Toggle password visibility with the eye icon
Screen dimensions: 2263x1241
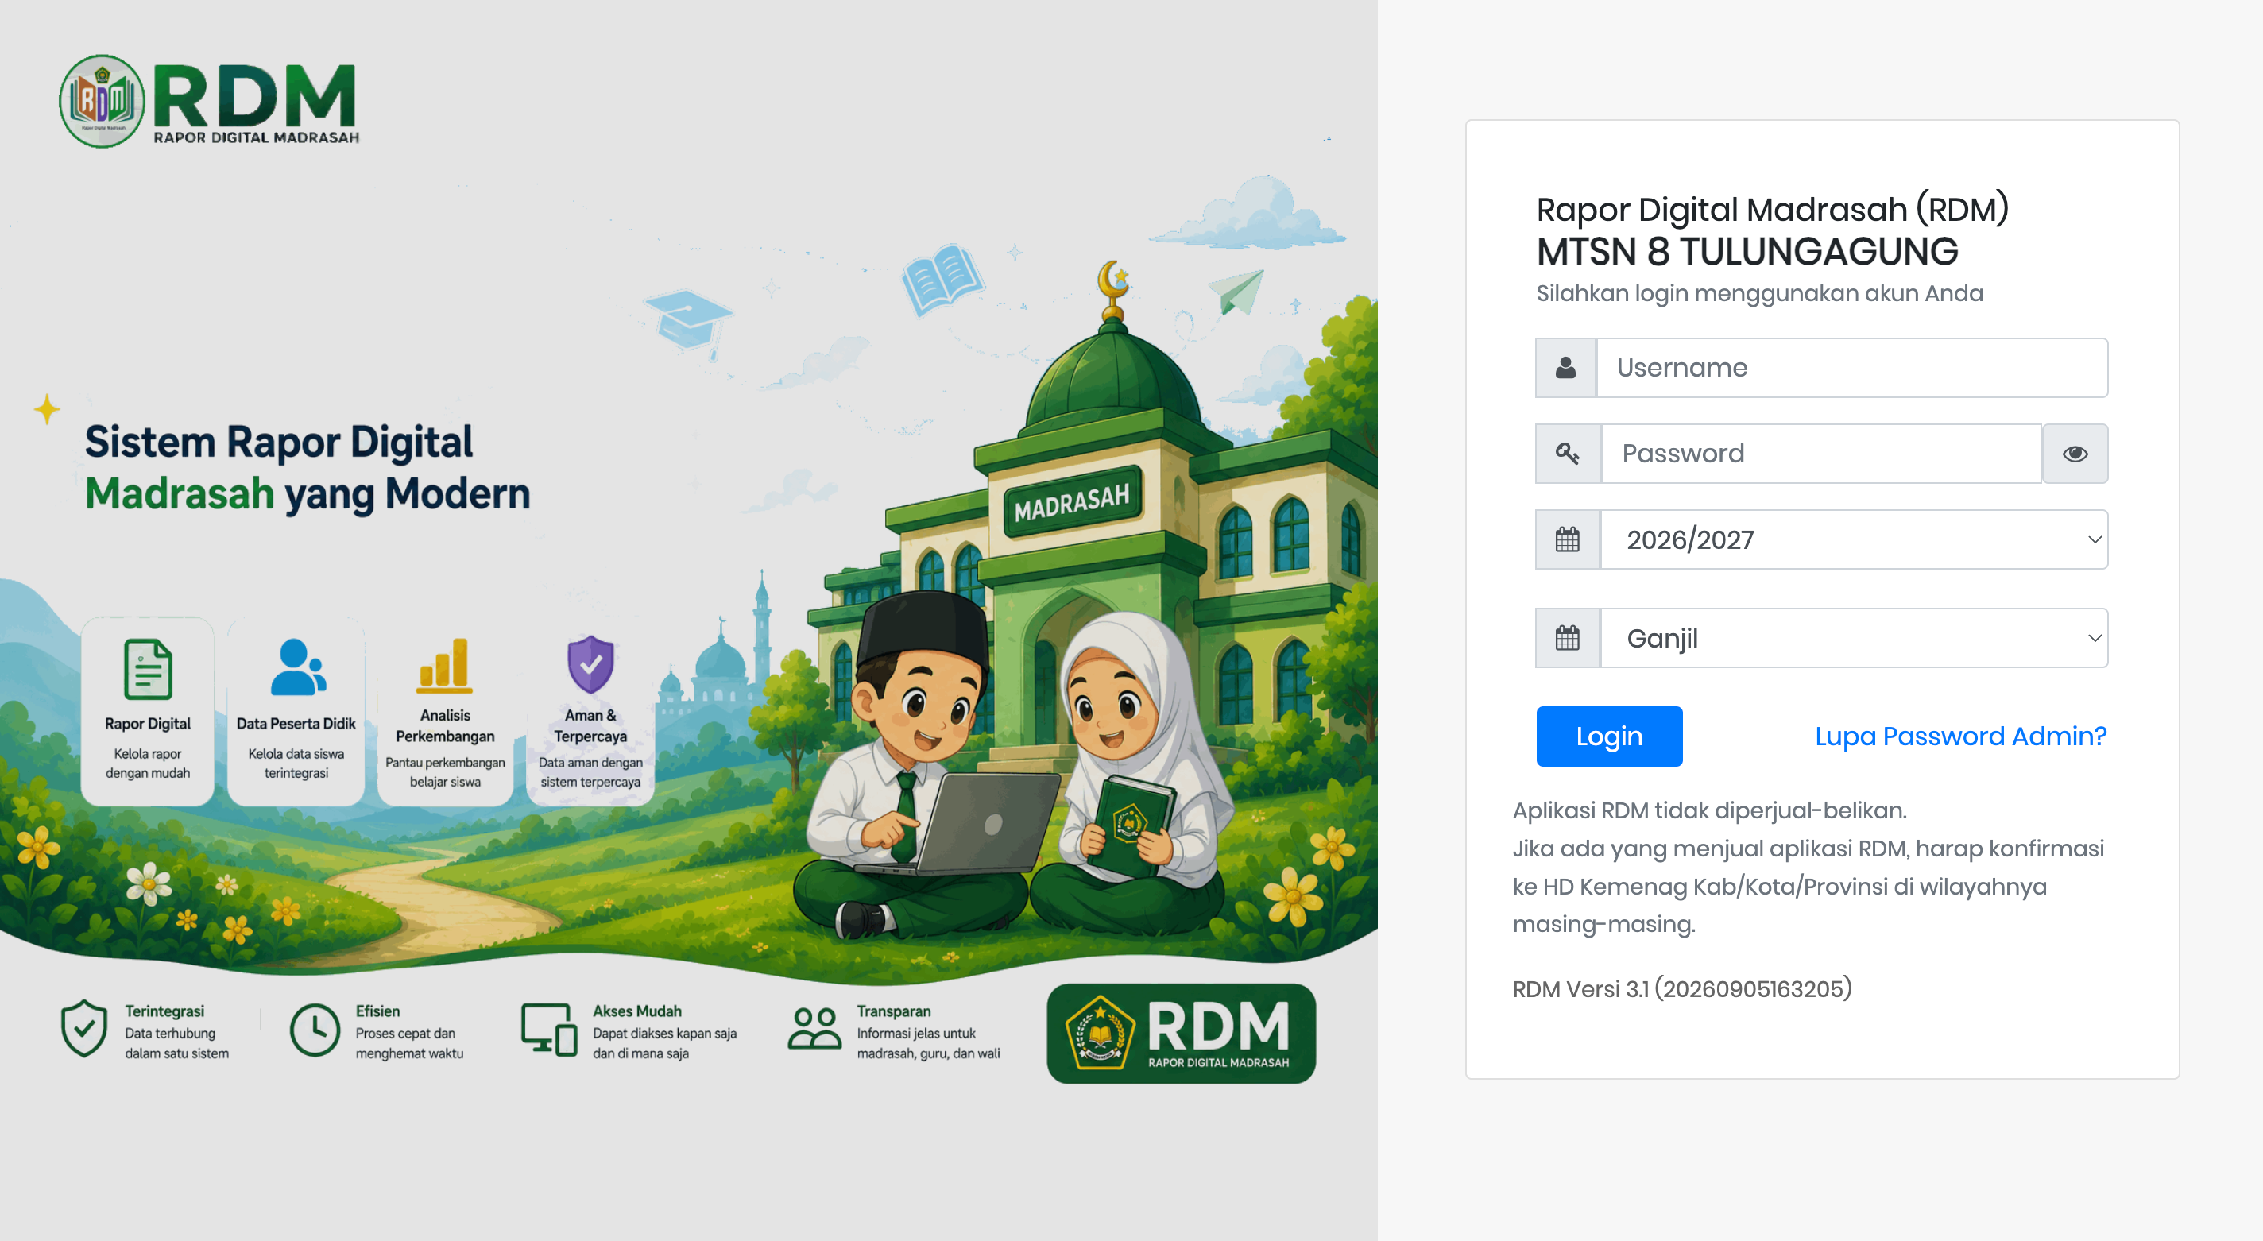(x=2075, y=453)
